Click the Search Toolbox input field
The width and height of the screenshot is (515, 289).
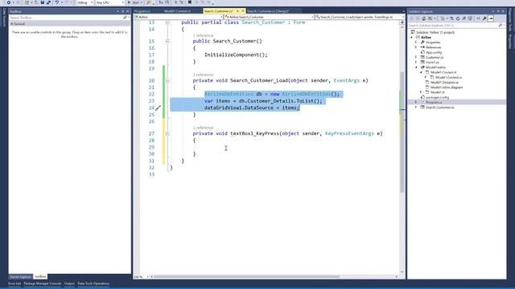(66, 18)
